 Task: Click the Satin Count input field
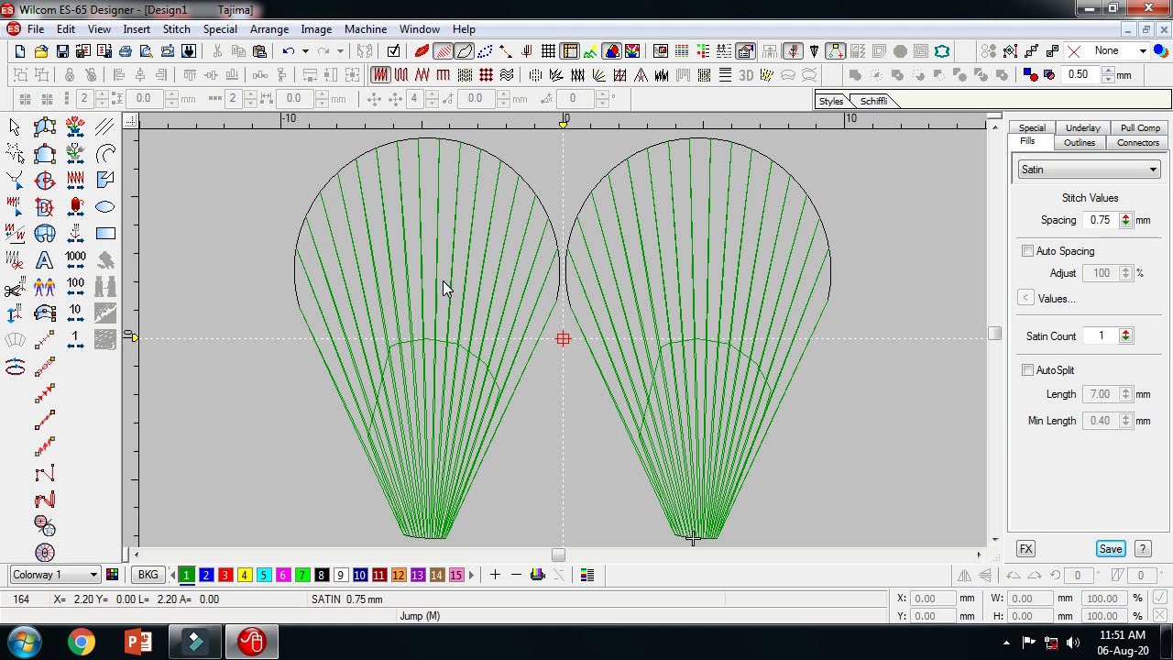(x=1101, y=336)
